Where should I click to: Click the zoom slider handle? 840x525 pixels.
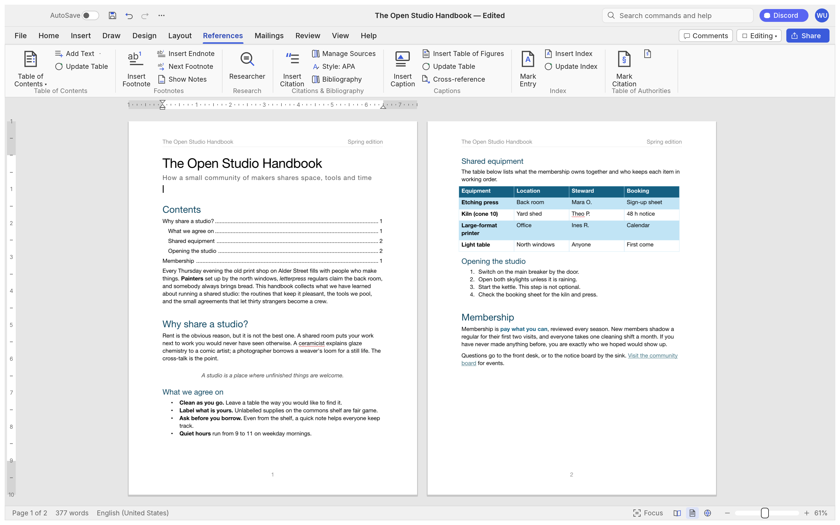764,513
